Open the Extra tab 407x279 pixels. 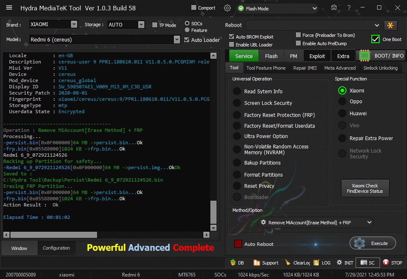click(343, 56)
